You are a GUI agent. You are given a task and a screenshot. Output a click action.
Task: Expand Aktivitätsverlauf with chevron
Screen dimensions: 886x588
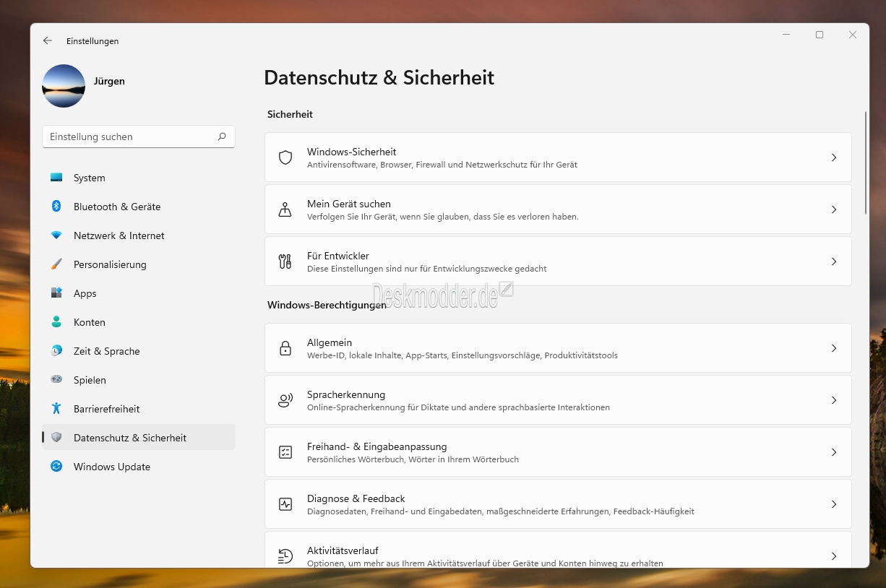coord(834,556)
